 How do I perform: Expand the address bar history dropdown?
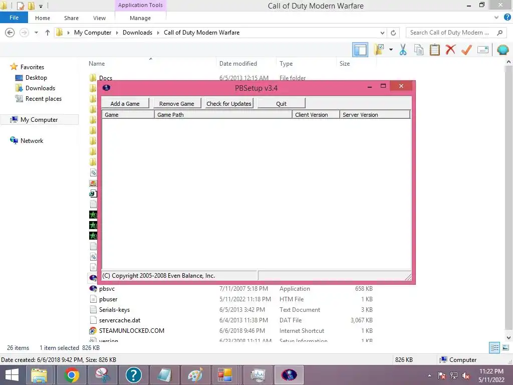(382, 33)
